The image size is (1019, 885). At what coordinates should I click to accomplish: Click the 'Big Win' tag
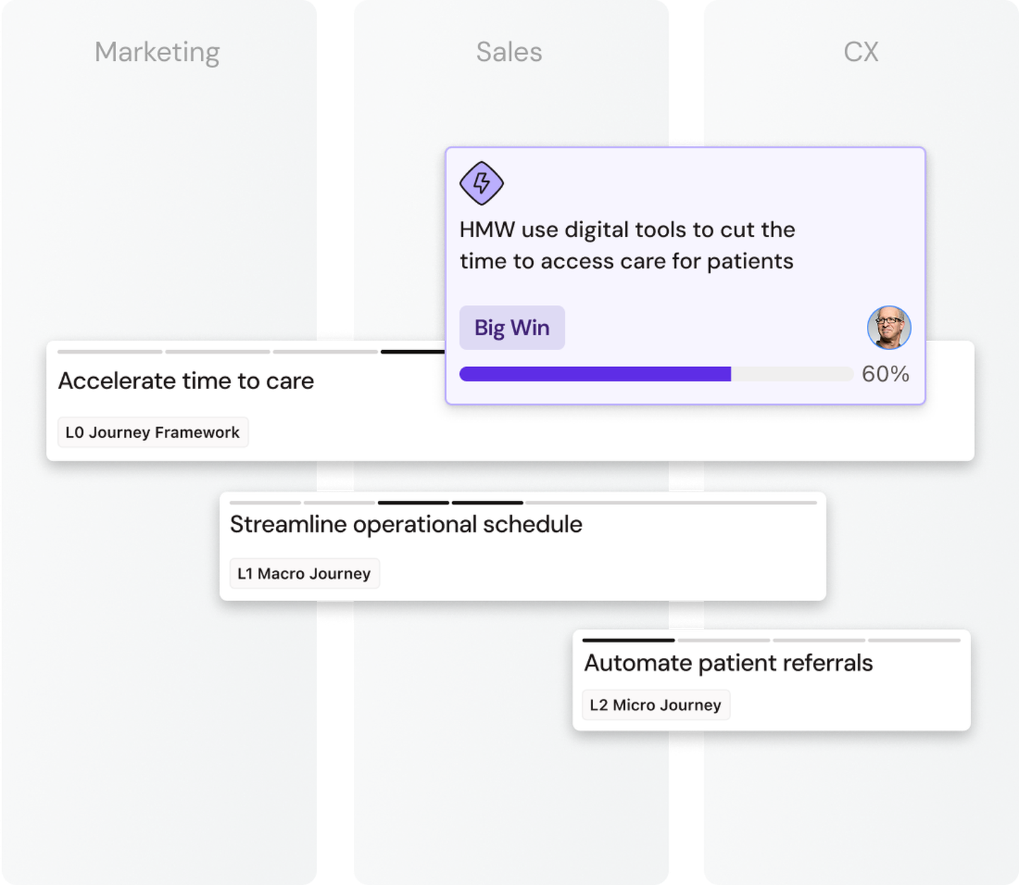point(512,328)
